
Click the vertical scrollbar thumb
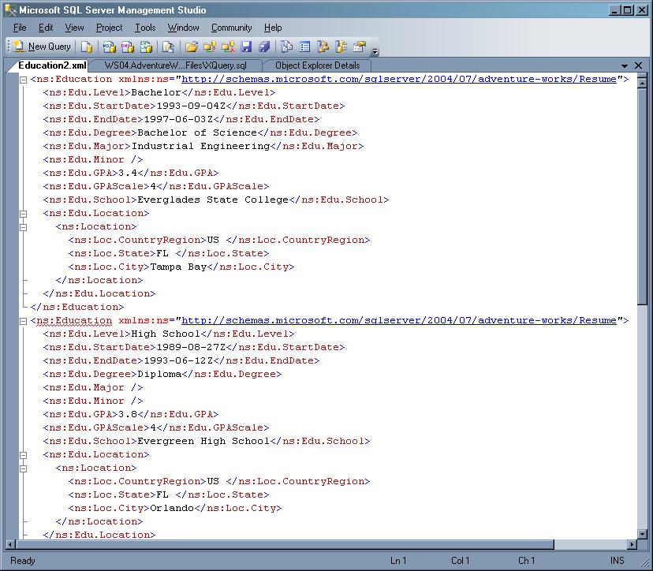point(642,196)
